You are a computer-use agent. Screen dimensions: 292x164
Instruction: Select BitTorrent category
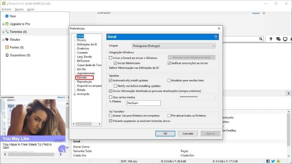(x=83, y=61)
